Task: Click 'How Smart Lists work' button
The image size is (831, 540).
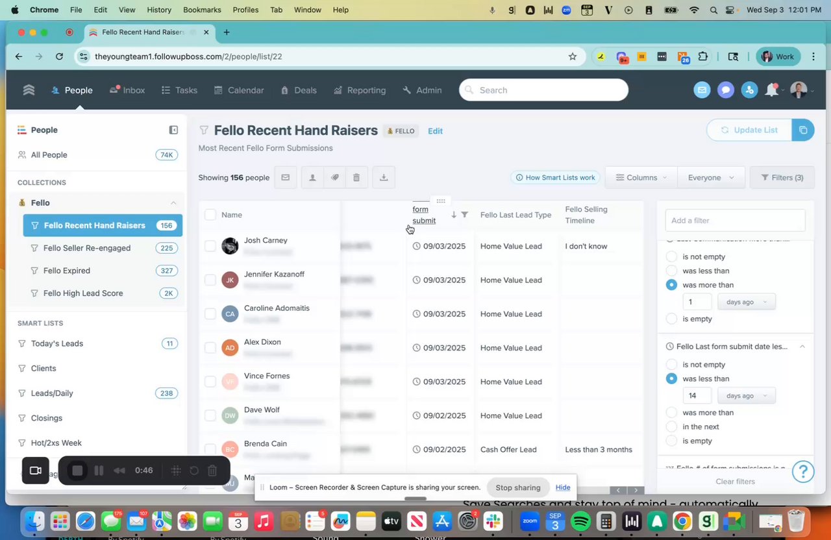Action: click(x=555, y=177)
